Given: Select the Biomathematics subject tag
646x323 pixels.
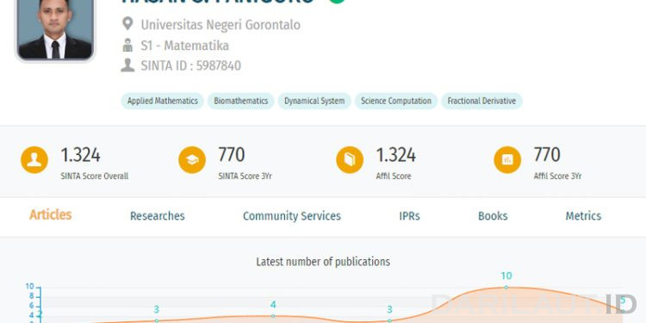Looking at the screenshot, I should pyautogui.click(x=240, y=101).
